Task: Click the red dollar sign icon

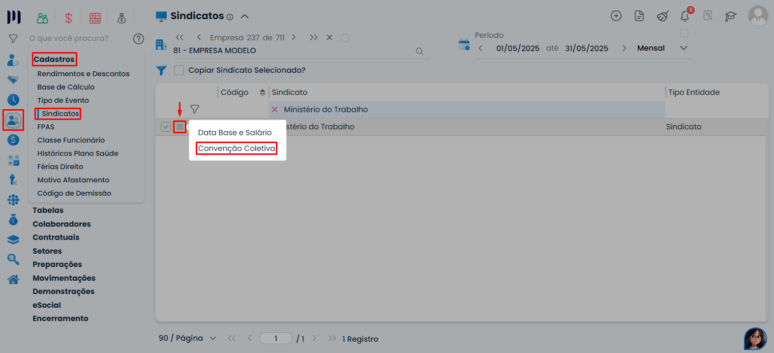Action: tap(68, 18)
